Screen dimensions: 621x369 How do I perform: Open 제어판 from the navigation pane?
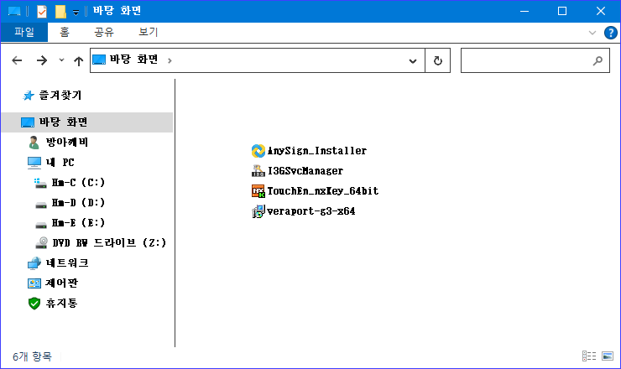click(61, 283)
